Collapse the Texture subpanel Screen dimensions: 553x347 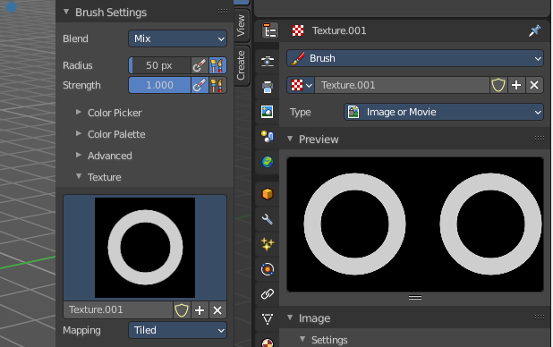point(79,176)
